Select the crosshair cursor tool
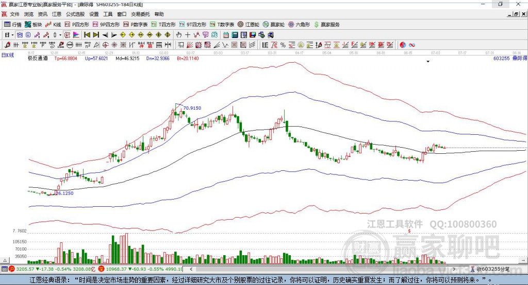Screen dimensions: 528x285 pos(188,35)
